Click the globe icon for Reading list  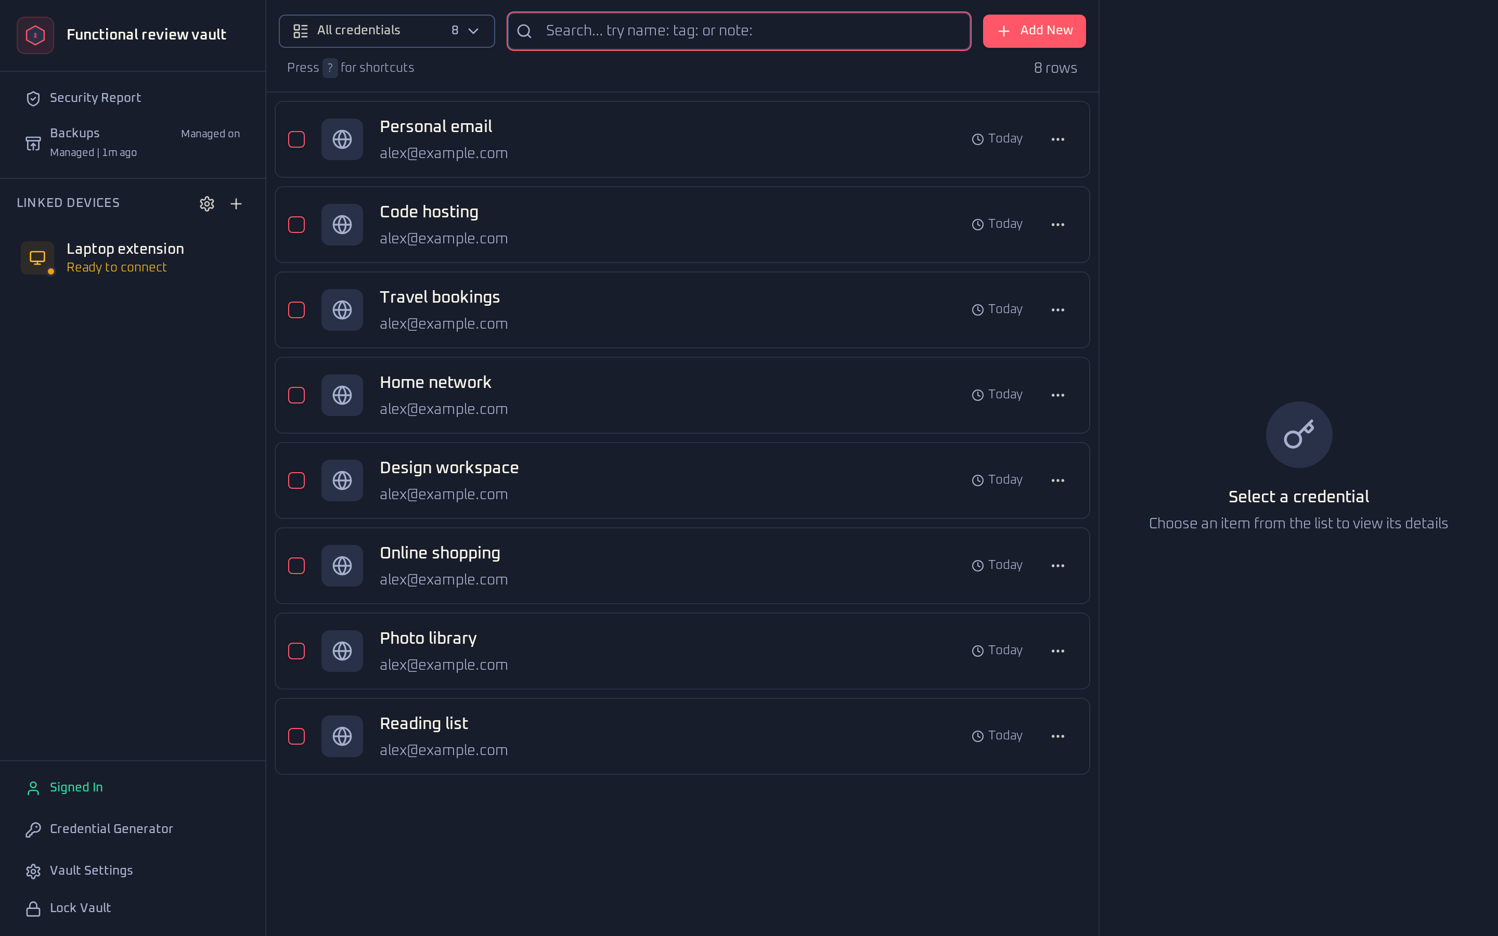tap(342, 736)
